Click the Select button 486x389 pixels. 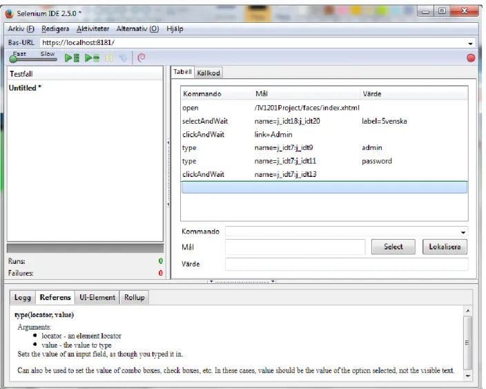coord(393,247)
